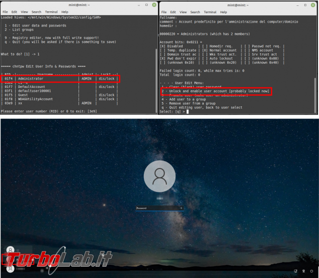Screen dimensions: 319x278
Task: Click '5 - Remove user from a group' option
Action: point(188,103)
